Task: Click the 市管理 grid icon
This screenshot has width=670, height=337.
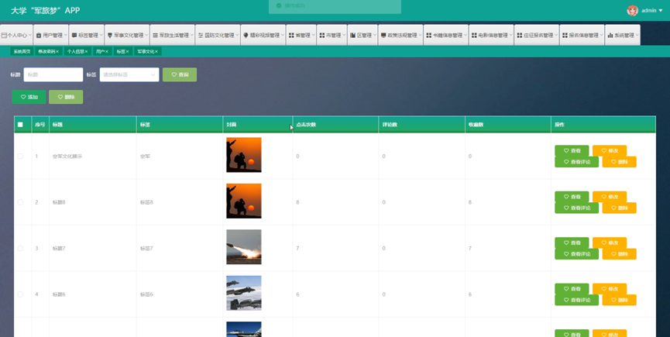Action: [321, 36]
